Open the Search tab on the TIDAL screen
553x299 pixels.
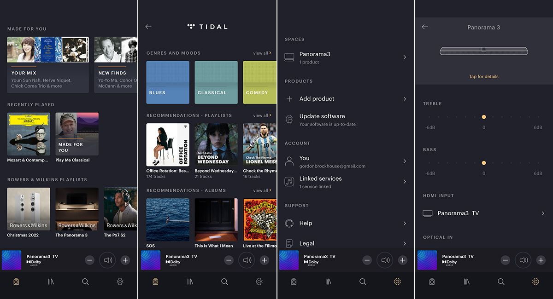click(224, 282)
